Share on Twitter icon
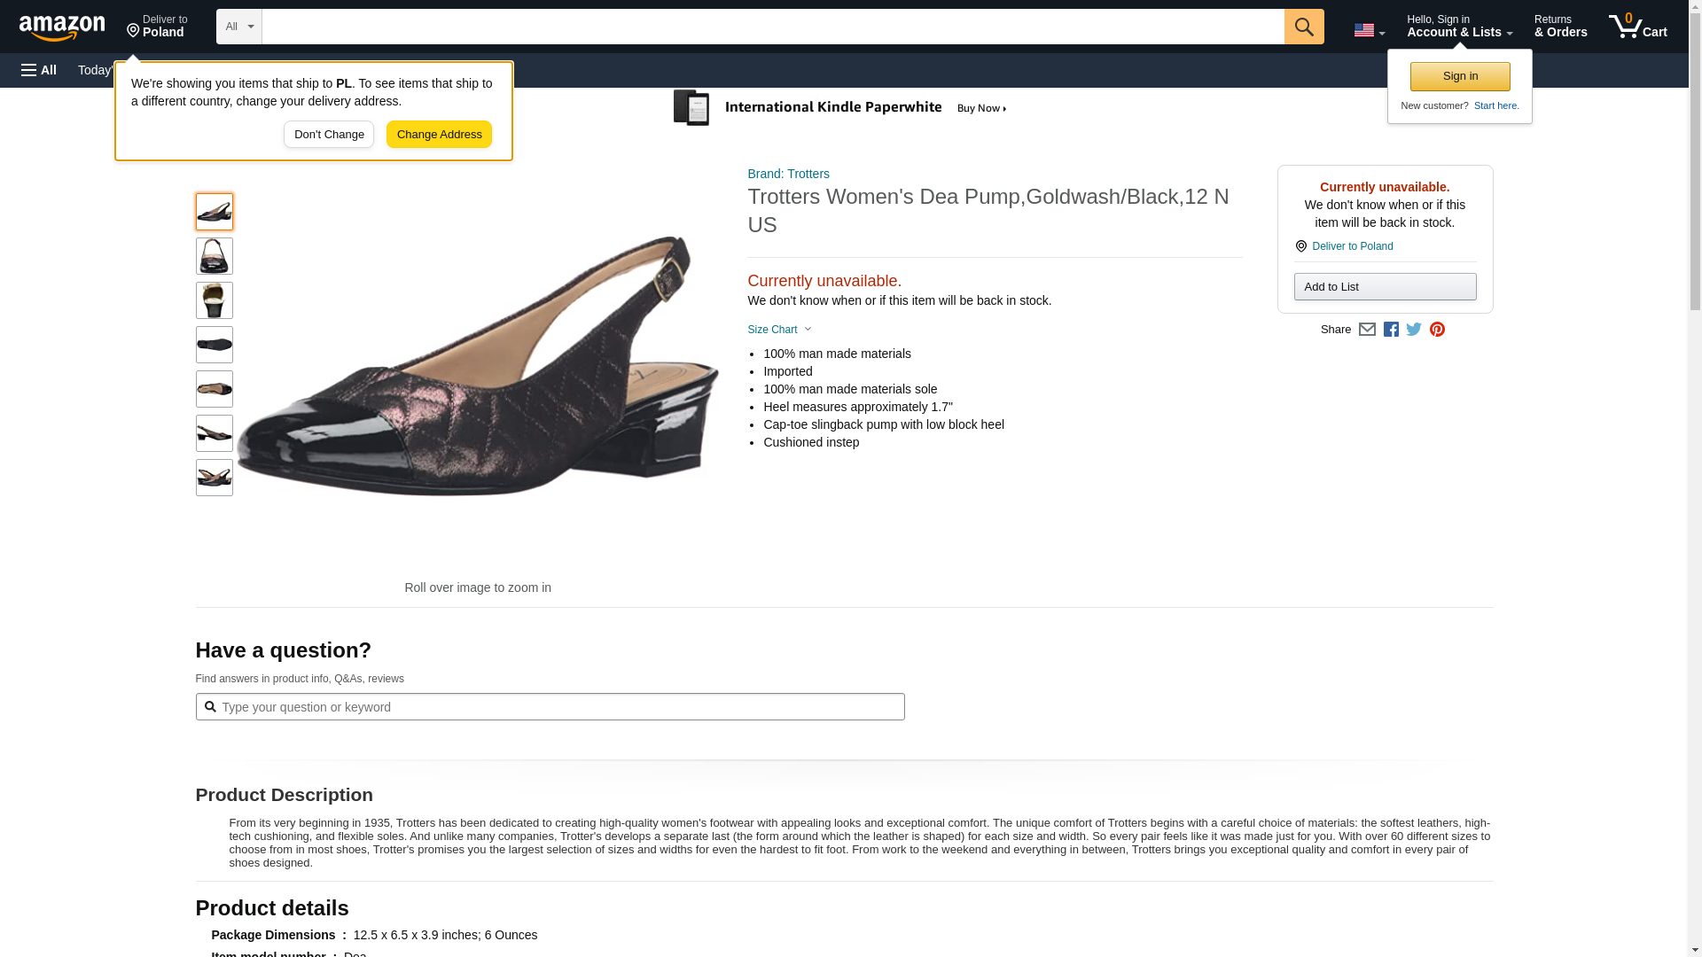The width and height of the screenshot is (1702, 957). coord(1414,330)
